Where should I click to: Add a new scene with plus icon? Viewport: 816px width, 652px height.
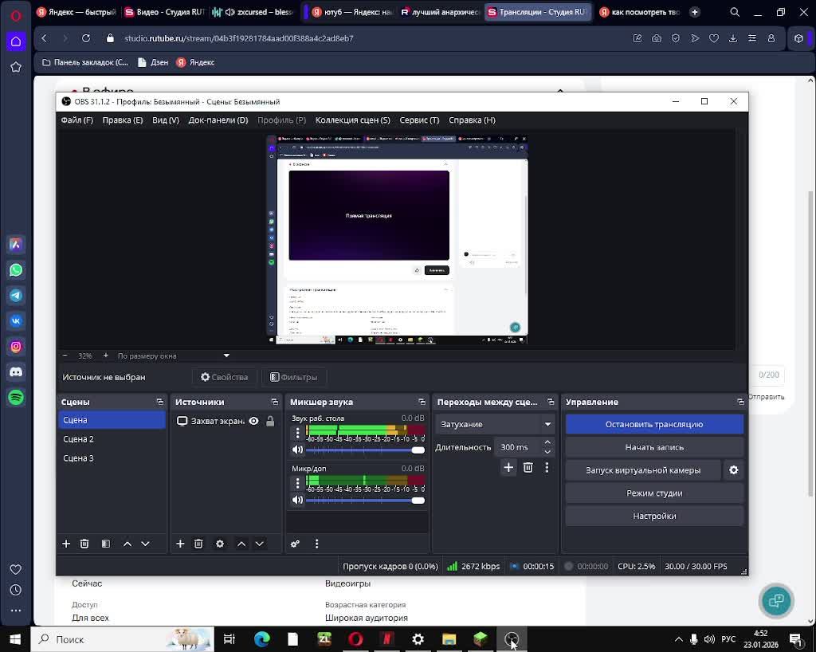coord(66,544)
